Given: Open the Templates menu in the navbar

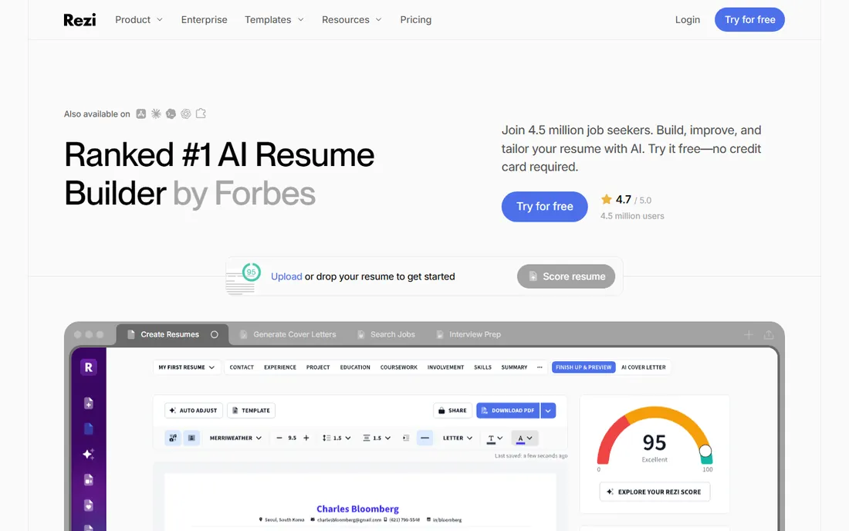Looking at the screenshot, I should 274,19.
